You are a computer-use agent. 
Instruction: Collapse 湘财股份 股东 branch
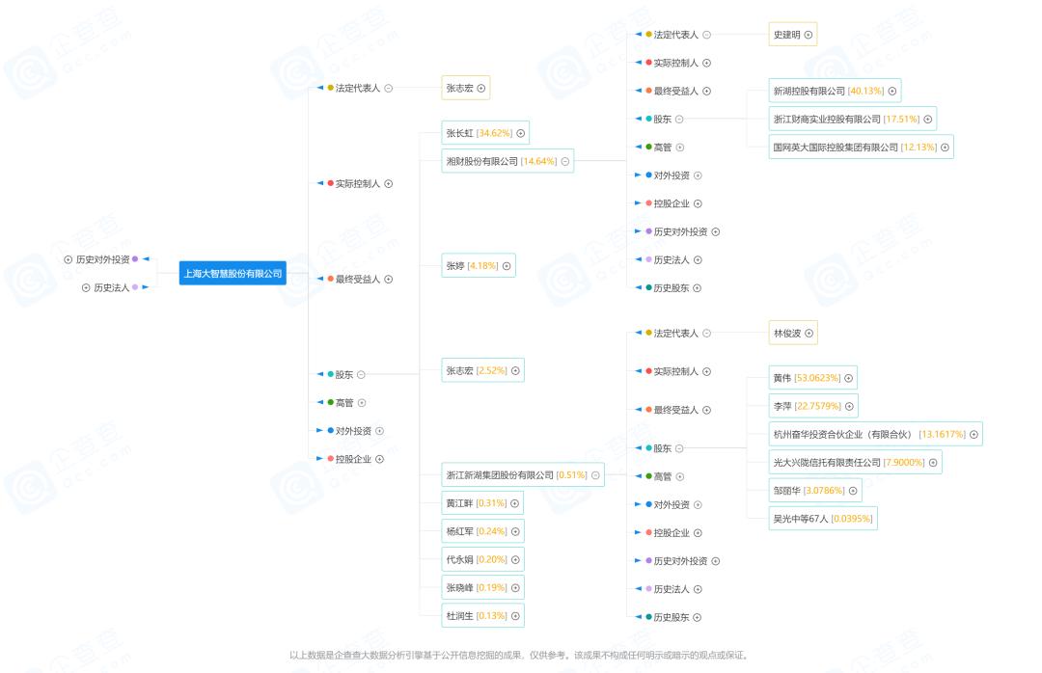[x=680, y=120]
